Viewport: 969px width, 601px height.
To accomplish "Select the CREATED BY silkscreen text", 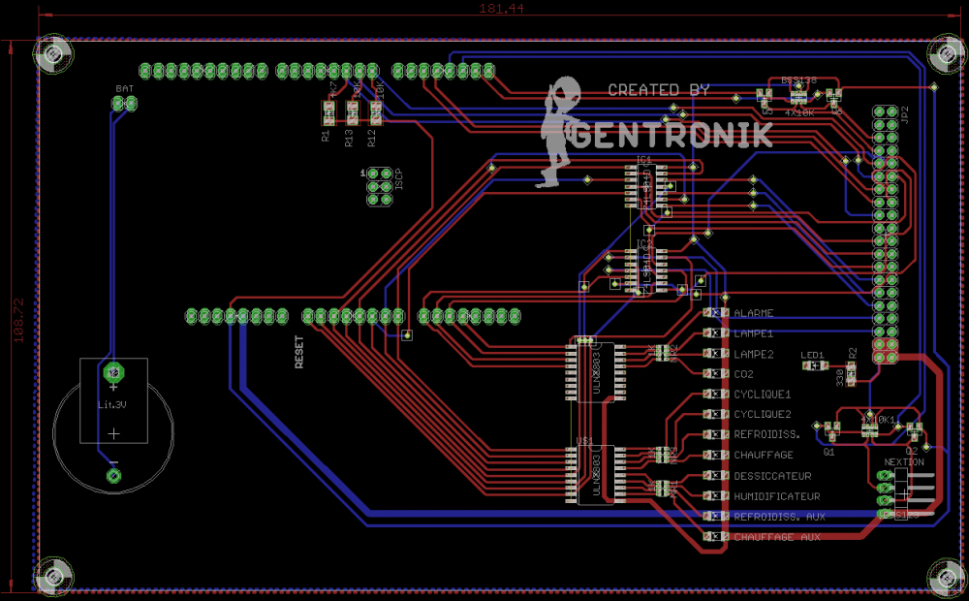I will [x=658, y=90].
